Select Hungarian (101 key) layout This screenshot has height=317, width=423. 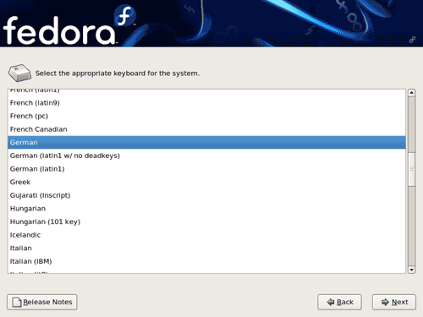(206, 221)
